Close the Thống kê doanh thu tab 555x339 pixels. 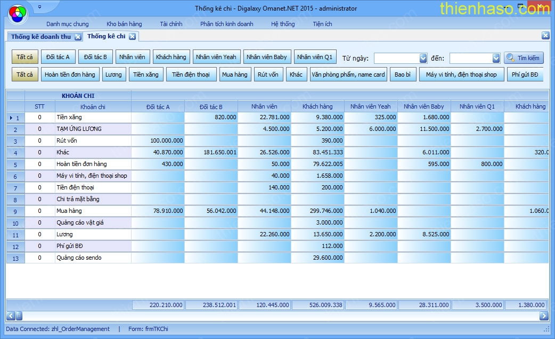click(78, 37)
